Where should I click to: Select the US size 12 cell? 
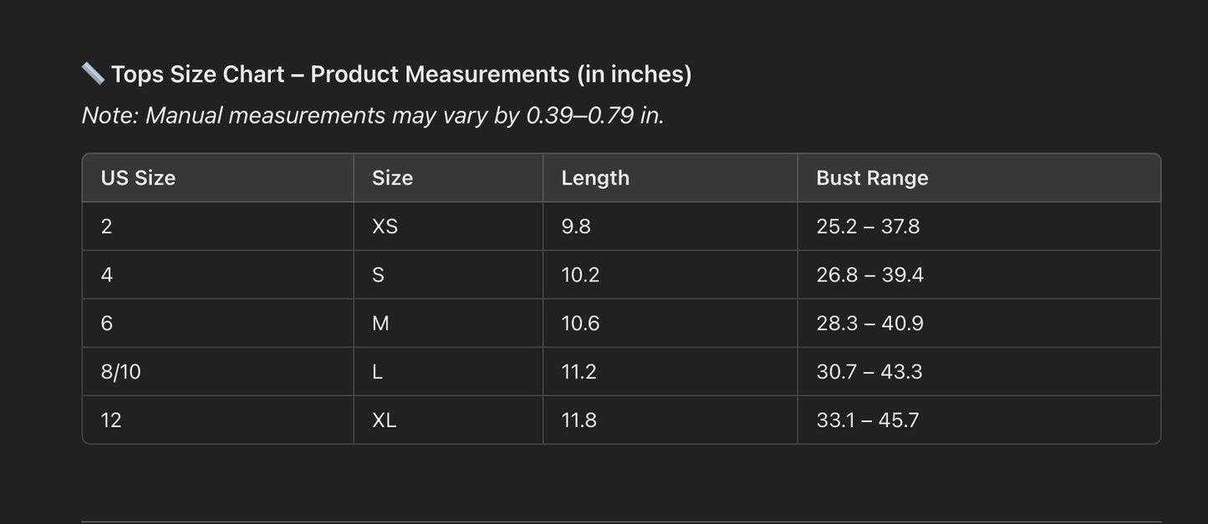click(111, 420)
